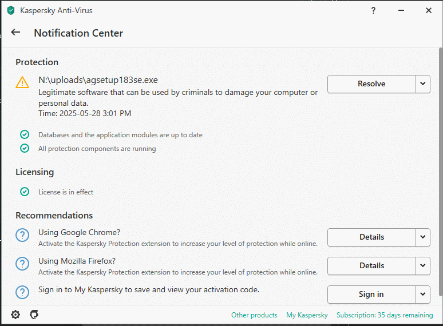Click 'License is in effect' text
The height and width of the screenshot is (326, 443).
(66, 192)
